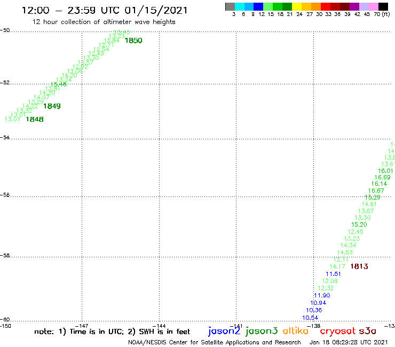Click the blue wave height value 11.90
Image resolution: width=395 pixels, height=347 pixels.
[x=322, y=295]
